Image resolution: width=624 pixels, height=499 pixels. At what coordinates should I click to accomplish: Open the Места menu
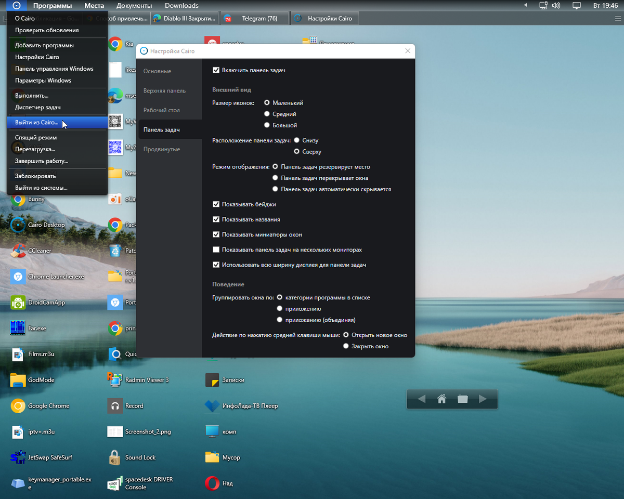(x=94, y=5)
